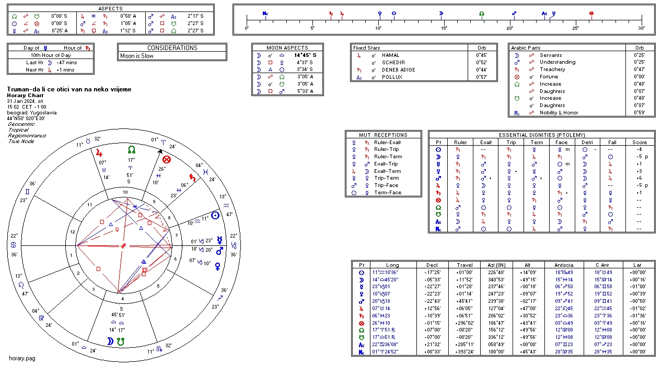Screen dimensions: 662x366
Task: Select the DENEB ADIGE fixed star entry
Action: 399,70
